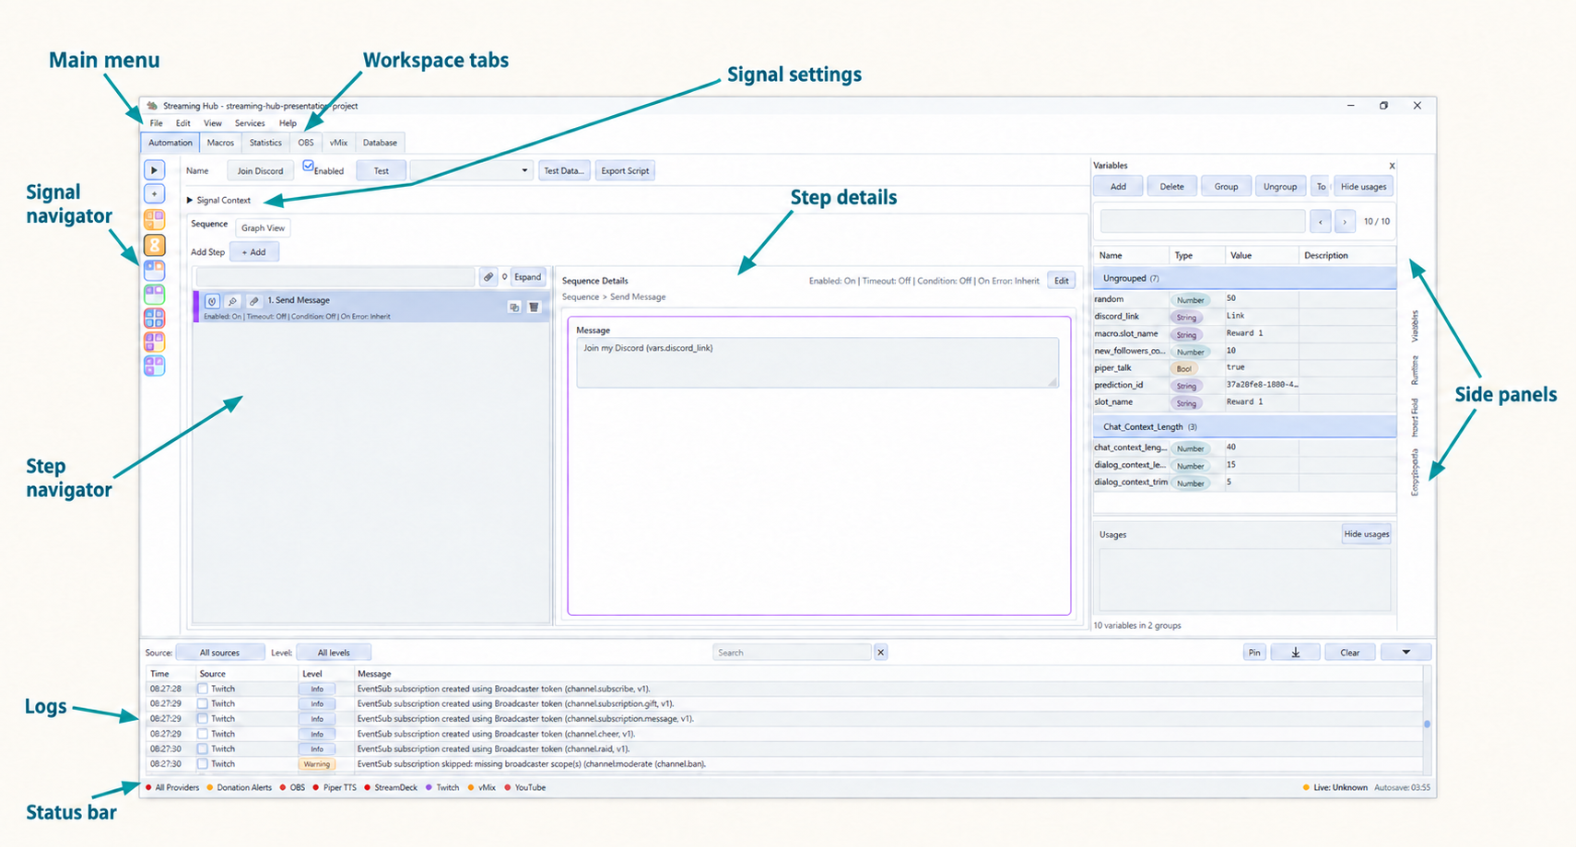
Task: Click Hide usages in the Usages section
Action: tap(1366, 534)
